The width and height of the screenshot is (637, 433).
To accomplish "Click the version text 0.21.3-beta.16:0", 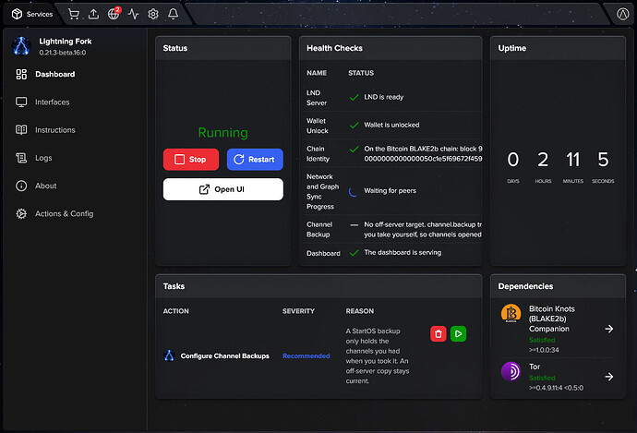I will click(63, 53).
